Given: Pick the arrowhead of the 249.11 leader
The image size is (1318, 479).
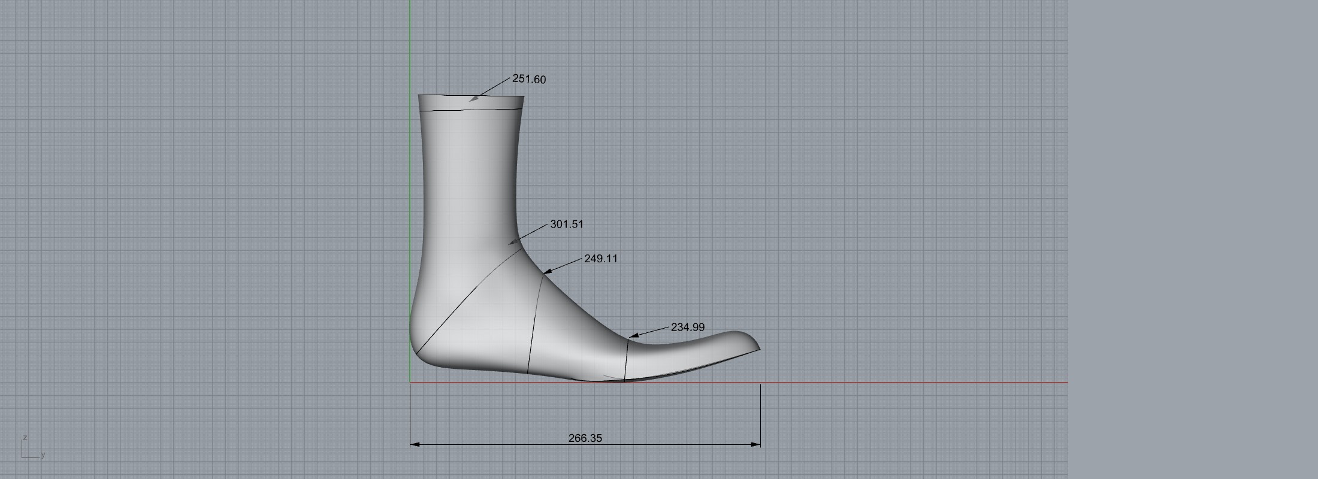Looking at the screenshot, I should [547, 272].
